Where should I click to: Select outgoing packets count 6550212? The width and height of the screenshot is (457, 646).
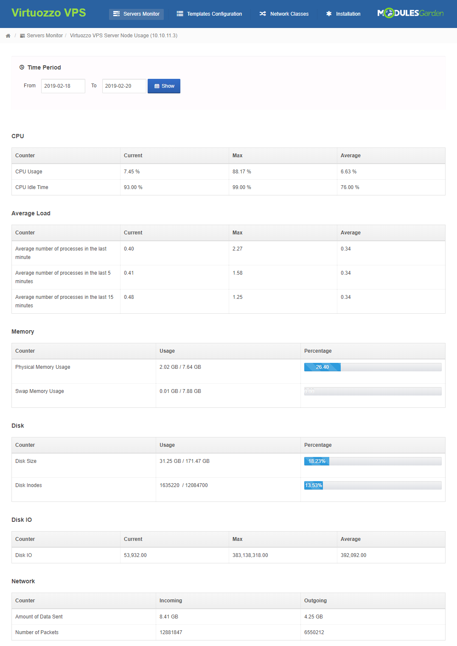click(x=314, y=632)
